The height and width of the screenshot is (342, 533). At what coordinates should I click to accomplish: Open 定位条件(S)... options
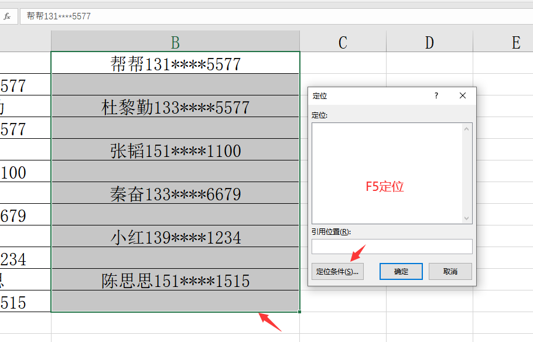[x=337, y=271]
